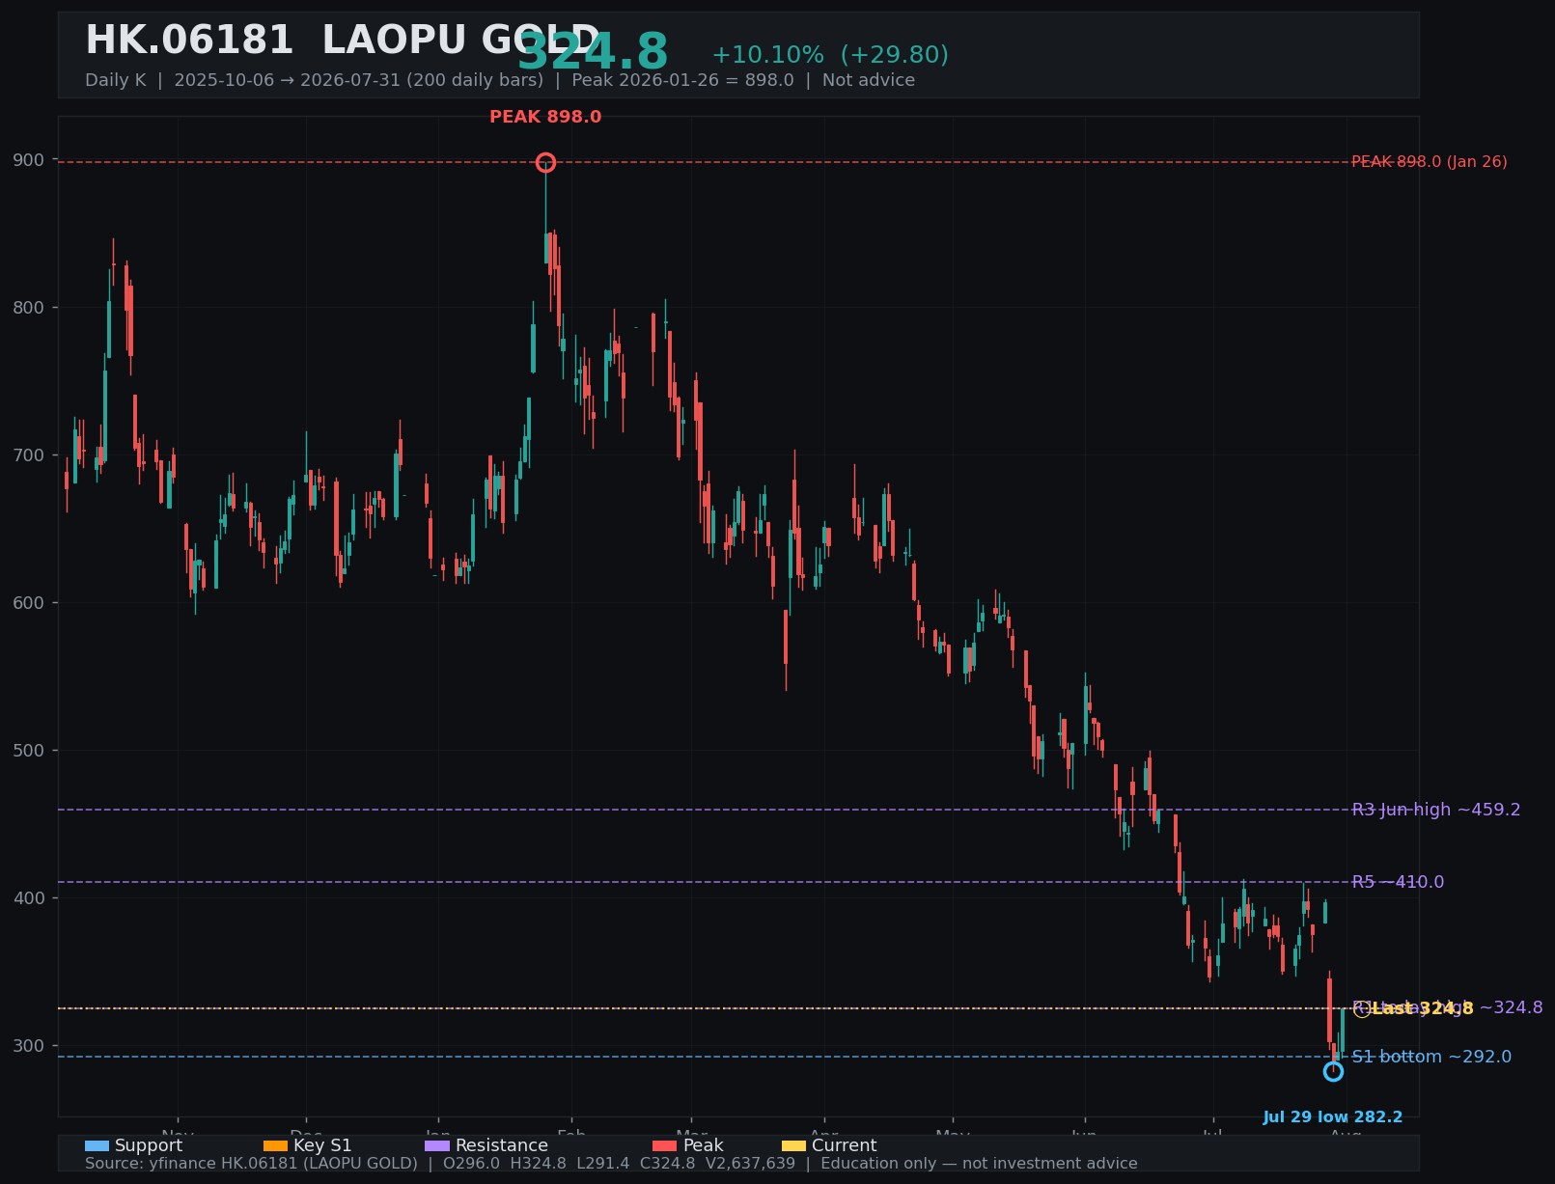Click the R3 Jun high ~459.2 resistance label
1555x1184 pixels.
pos(1436,810)
